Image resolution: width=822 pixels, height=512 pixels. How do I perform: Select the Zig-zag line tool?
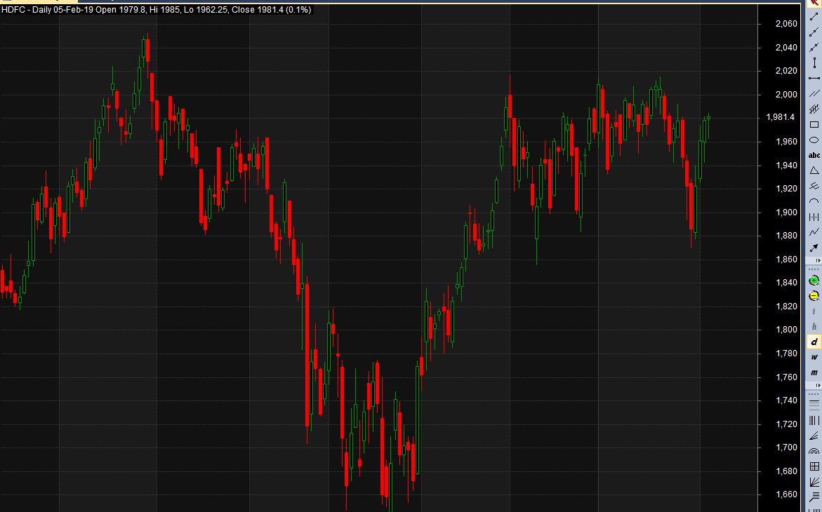(814, 232)
